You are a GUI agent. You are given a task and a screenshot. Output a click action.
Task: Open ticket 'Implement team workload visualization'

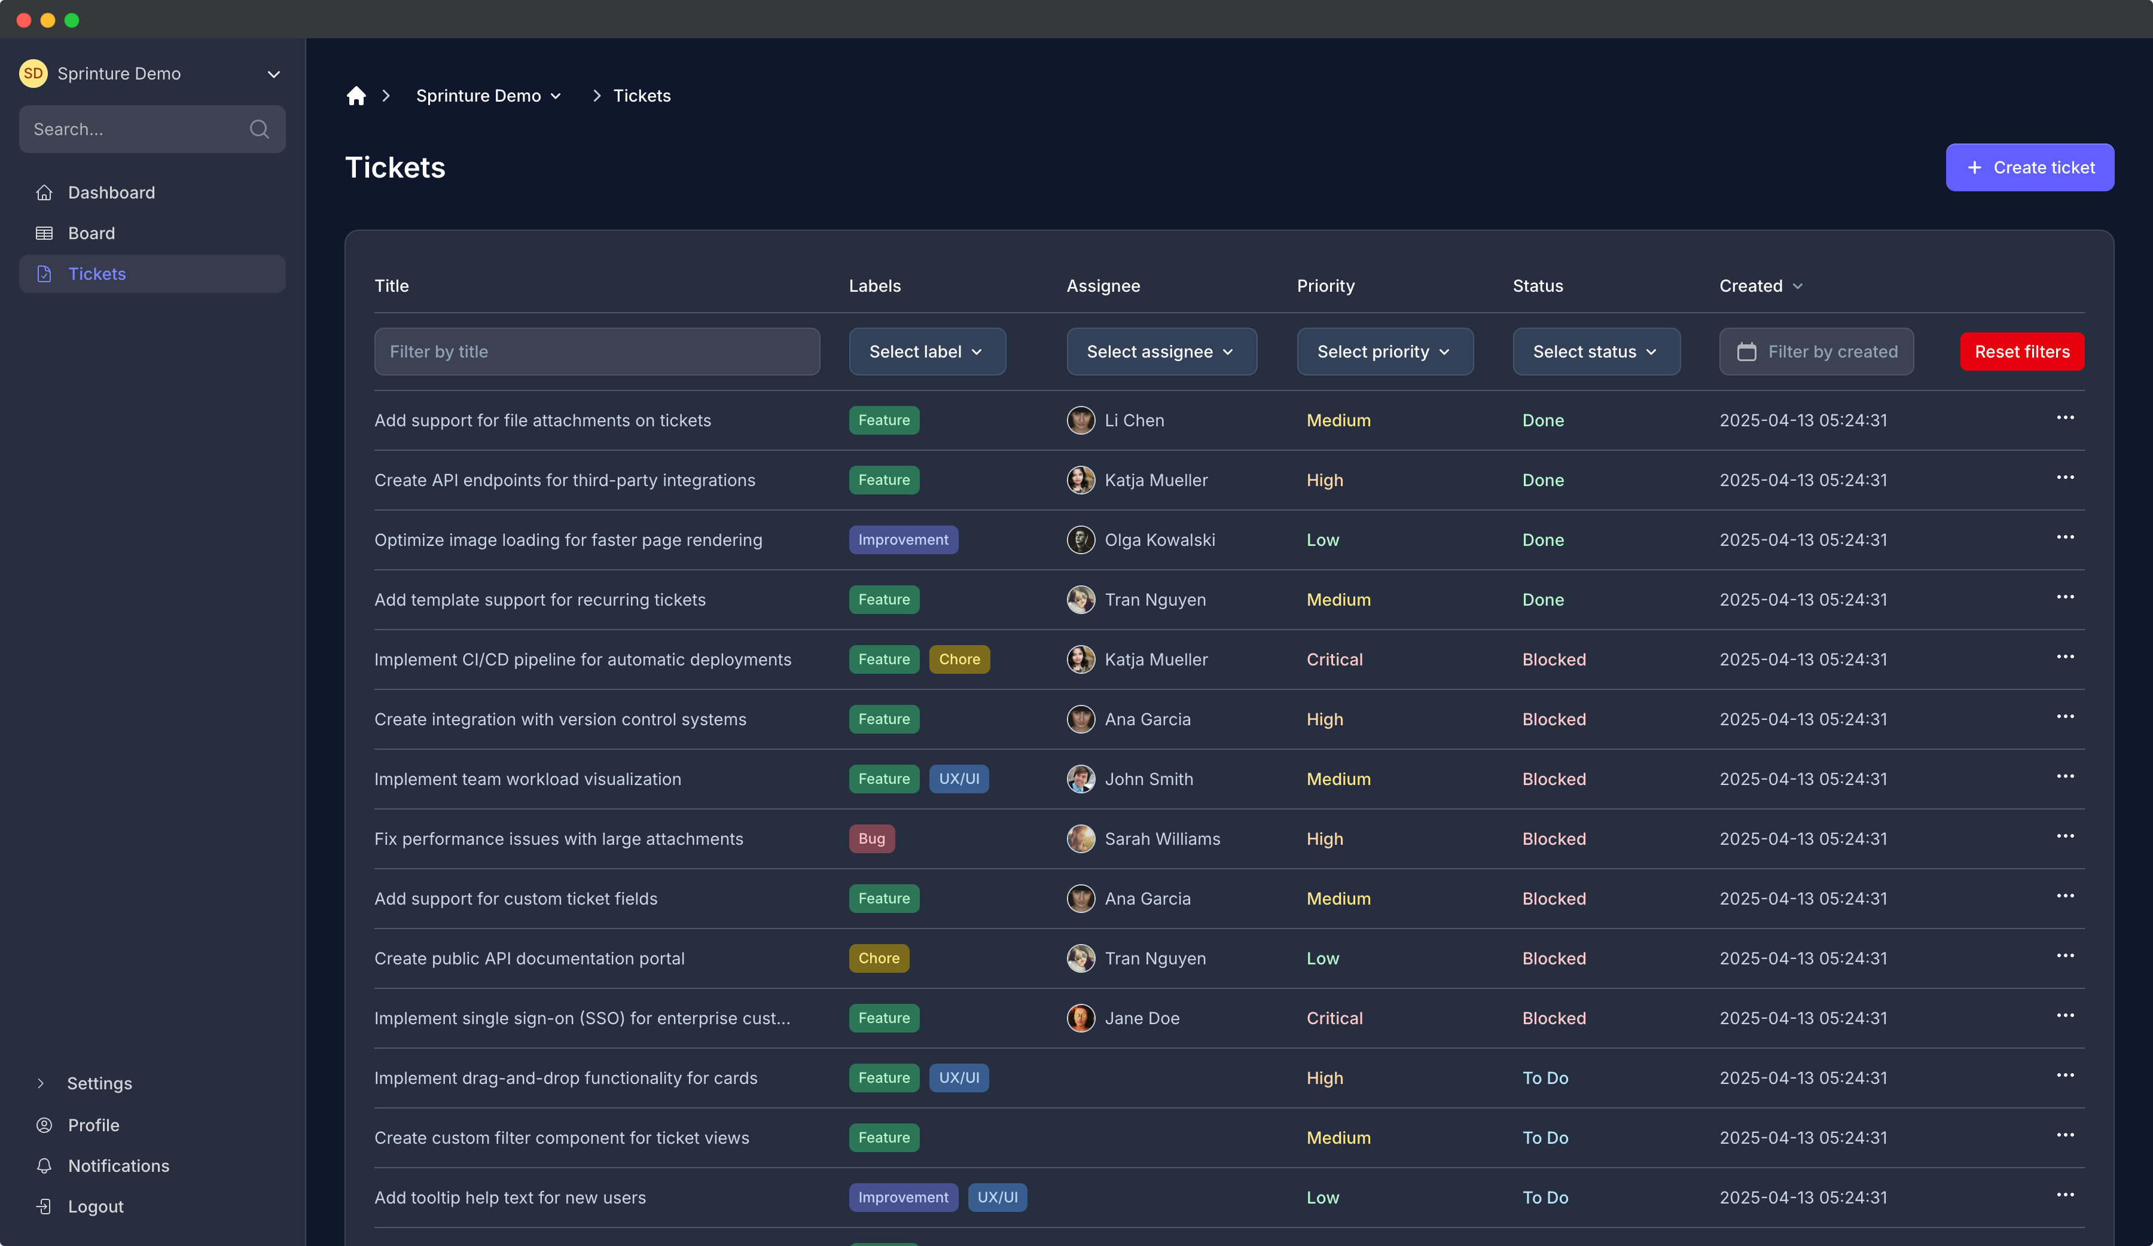[528, 779]
